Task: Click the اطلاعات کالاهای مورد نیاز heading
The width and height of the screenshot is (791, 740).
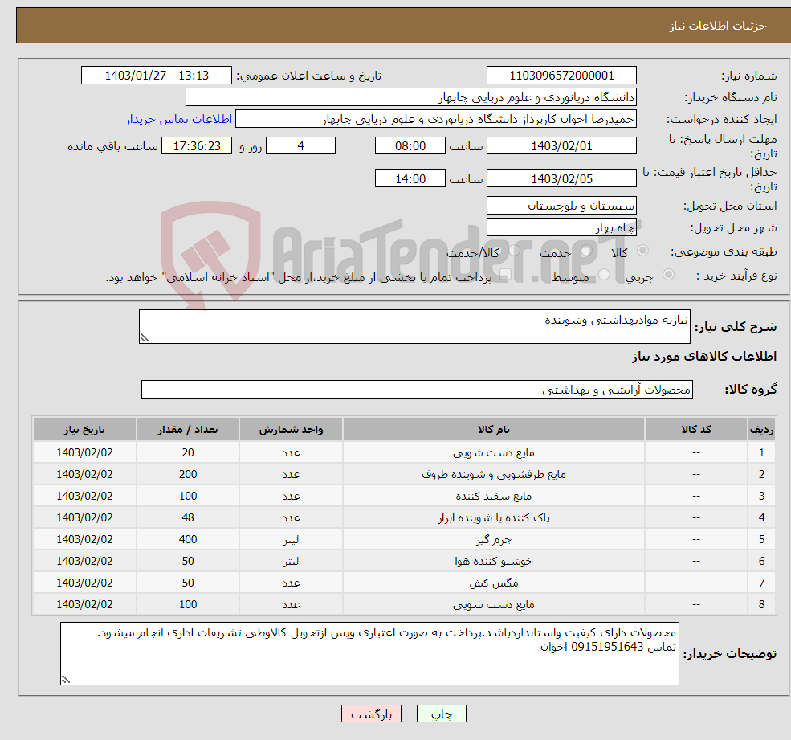Action: click(704, 357)
